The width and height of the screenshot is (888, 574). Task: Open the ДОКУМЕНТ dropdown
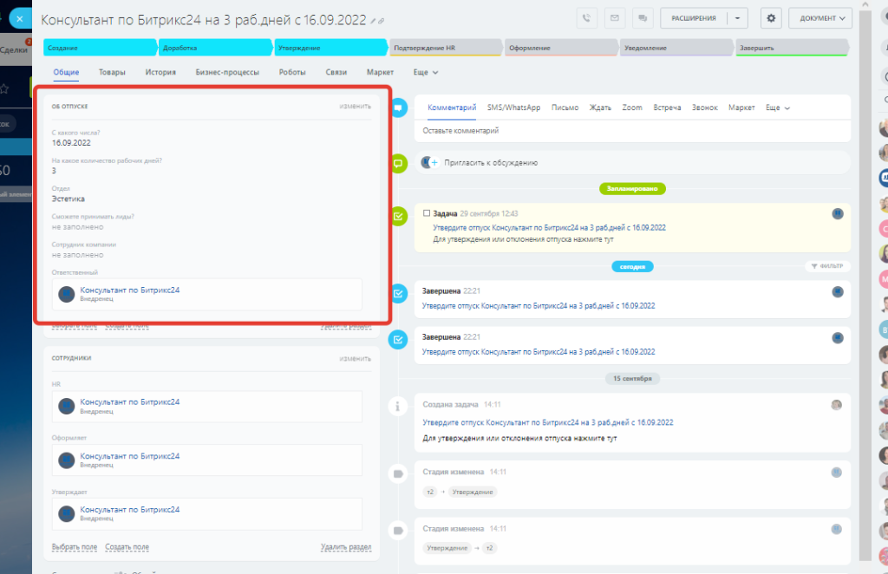point(820,18)
